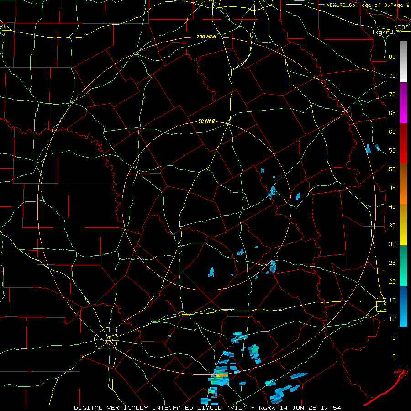
Task: Select the 35 value on the scale
Action: point(392,226)
